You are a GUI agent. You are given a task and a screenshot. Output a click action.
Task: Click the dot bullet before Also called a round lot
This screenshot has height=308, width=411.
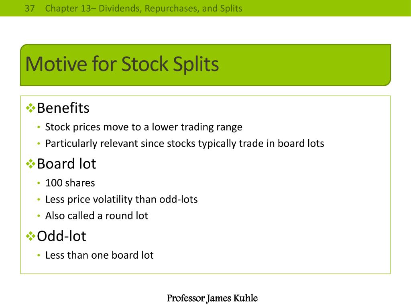39,216
